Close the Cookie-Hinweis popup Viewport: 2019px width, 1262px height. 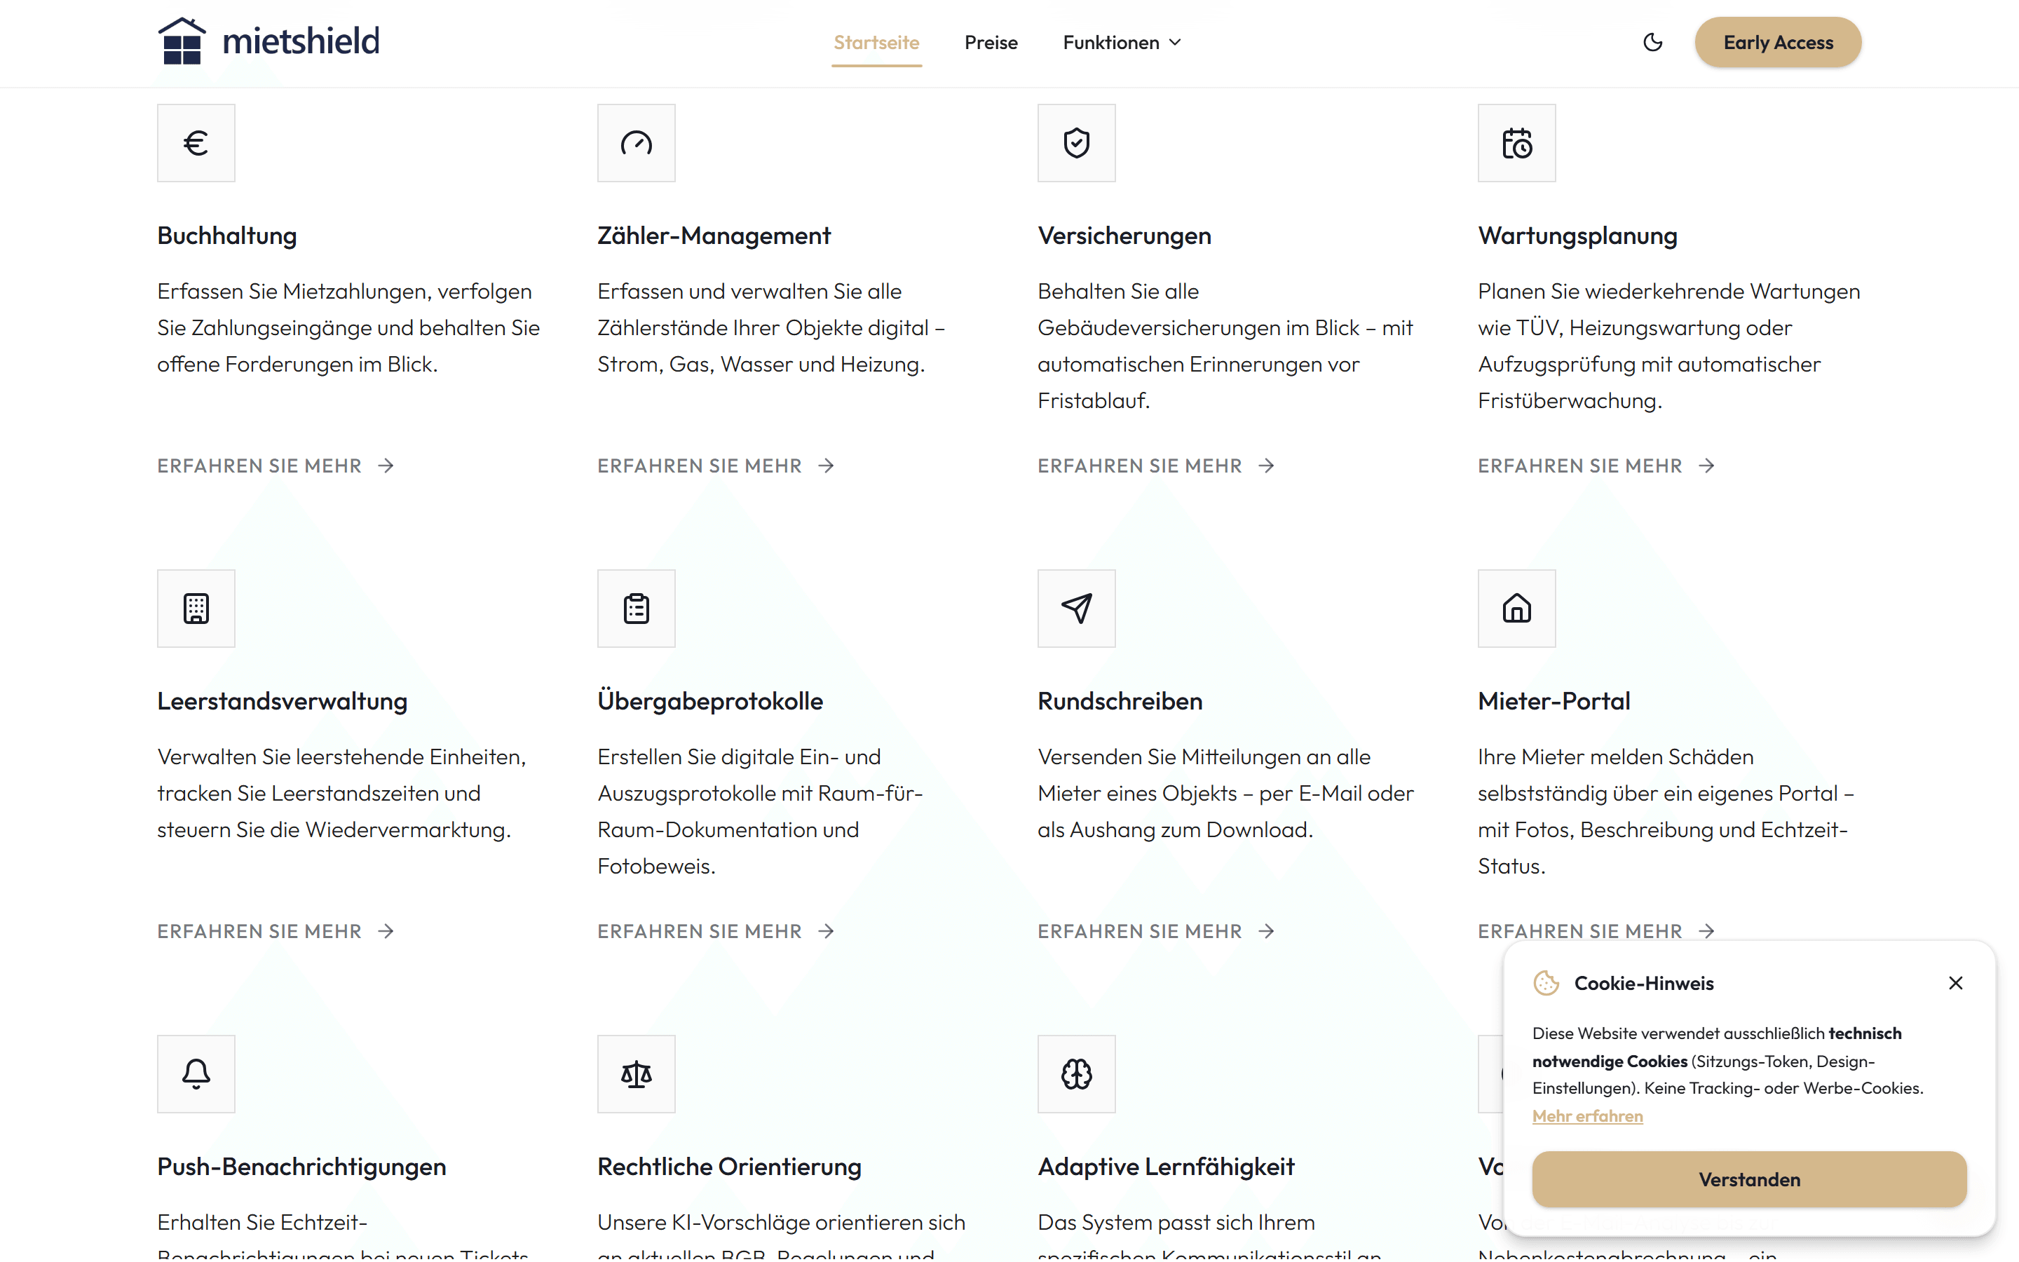point(1955,982)
